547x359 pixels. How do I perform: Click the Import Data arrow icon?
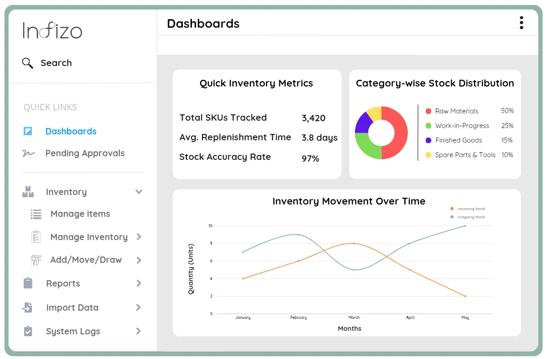[28, 308]
